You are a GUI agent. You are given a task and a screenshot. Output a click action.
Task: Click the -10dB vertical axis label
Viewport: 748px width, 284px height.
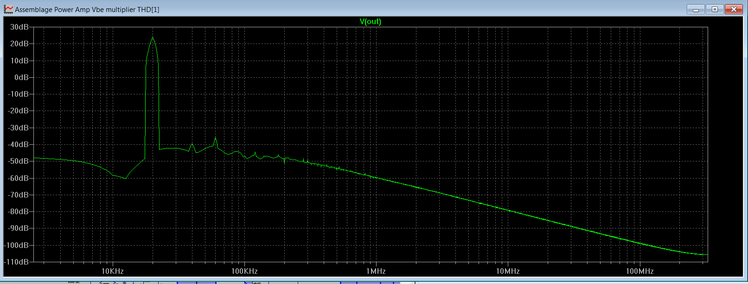(x=18, y=94)
